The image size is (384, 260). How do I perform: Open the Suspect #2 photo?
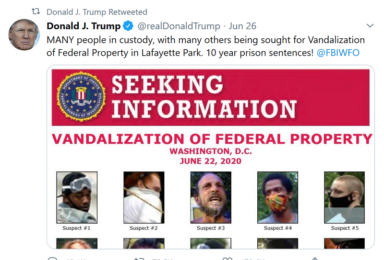[144, 197]
